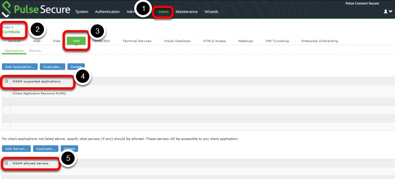Open the user account menu icon
The width and height of the screenshot is (395, 179).
(387, 12)
